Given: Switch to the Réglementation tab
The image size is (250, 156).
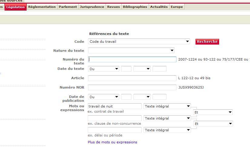Looking at the screenshot, I should (42, 7).
